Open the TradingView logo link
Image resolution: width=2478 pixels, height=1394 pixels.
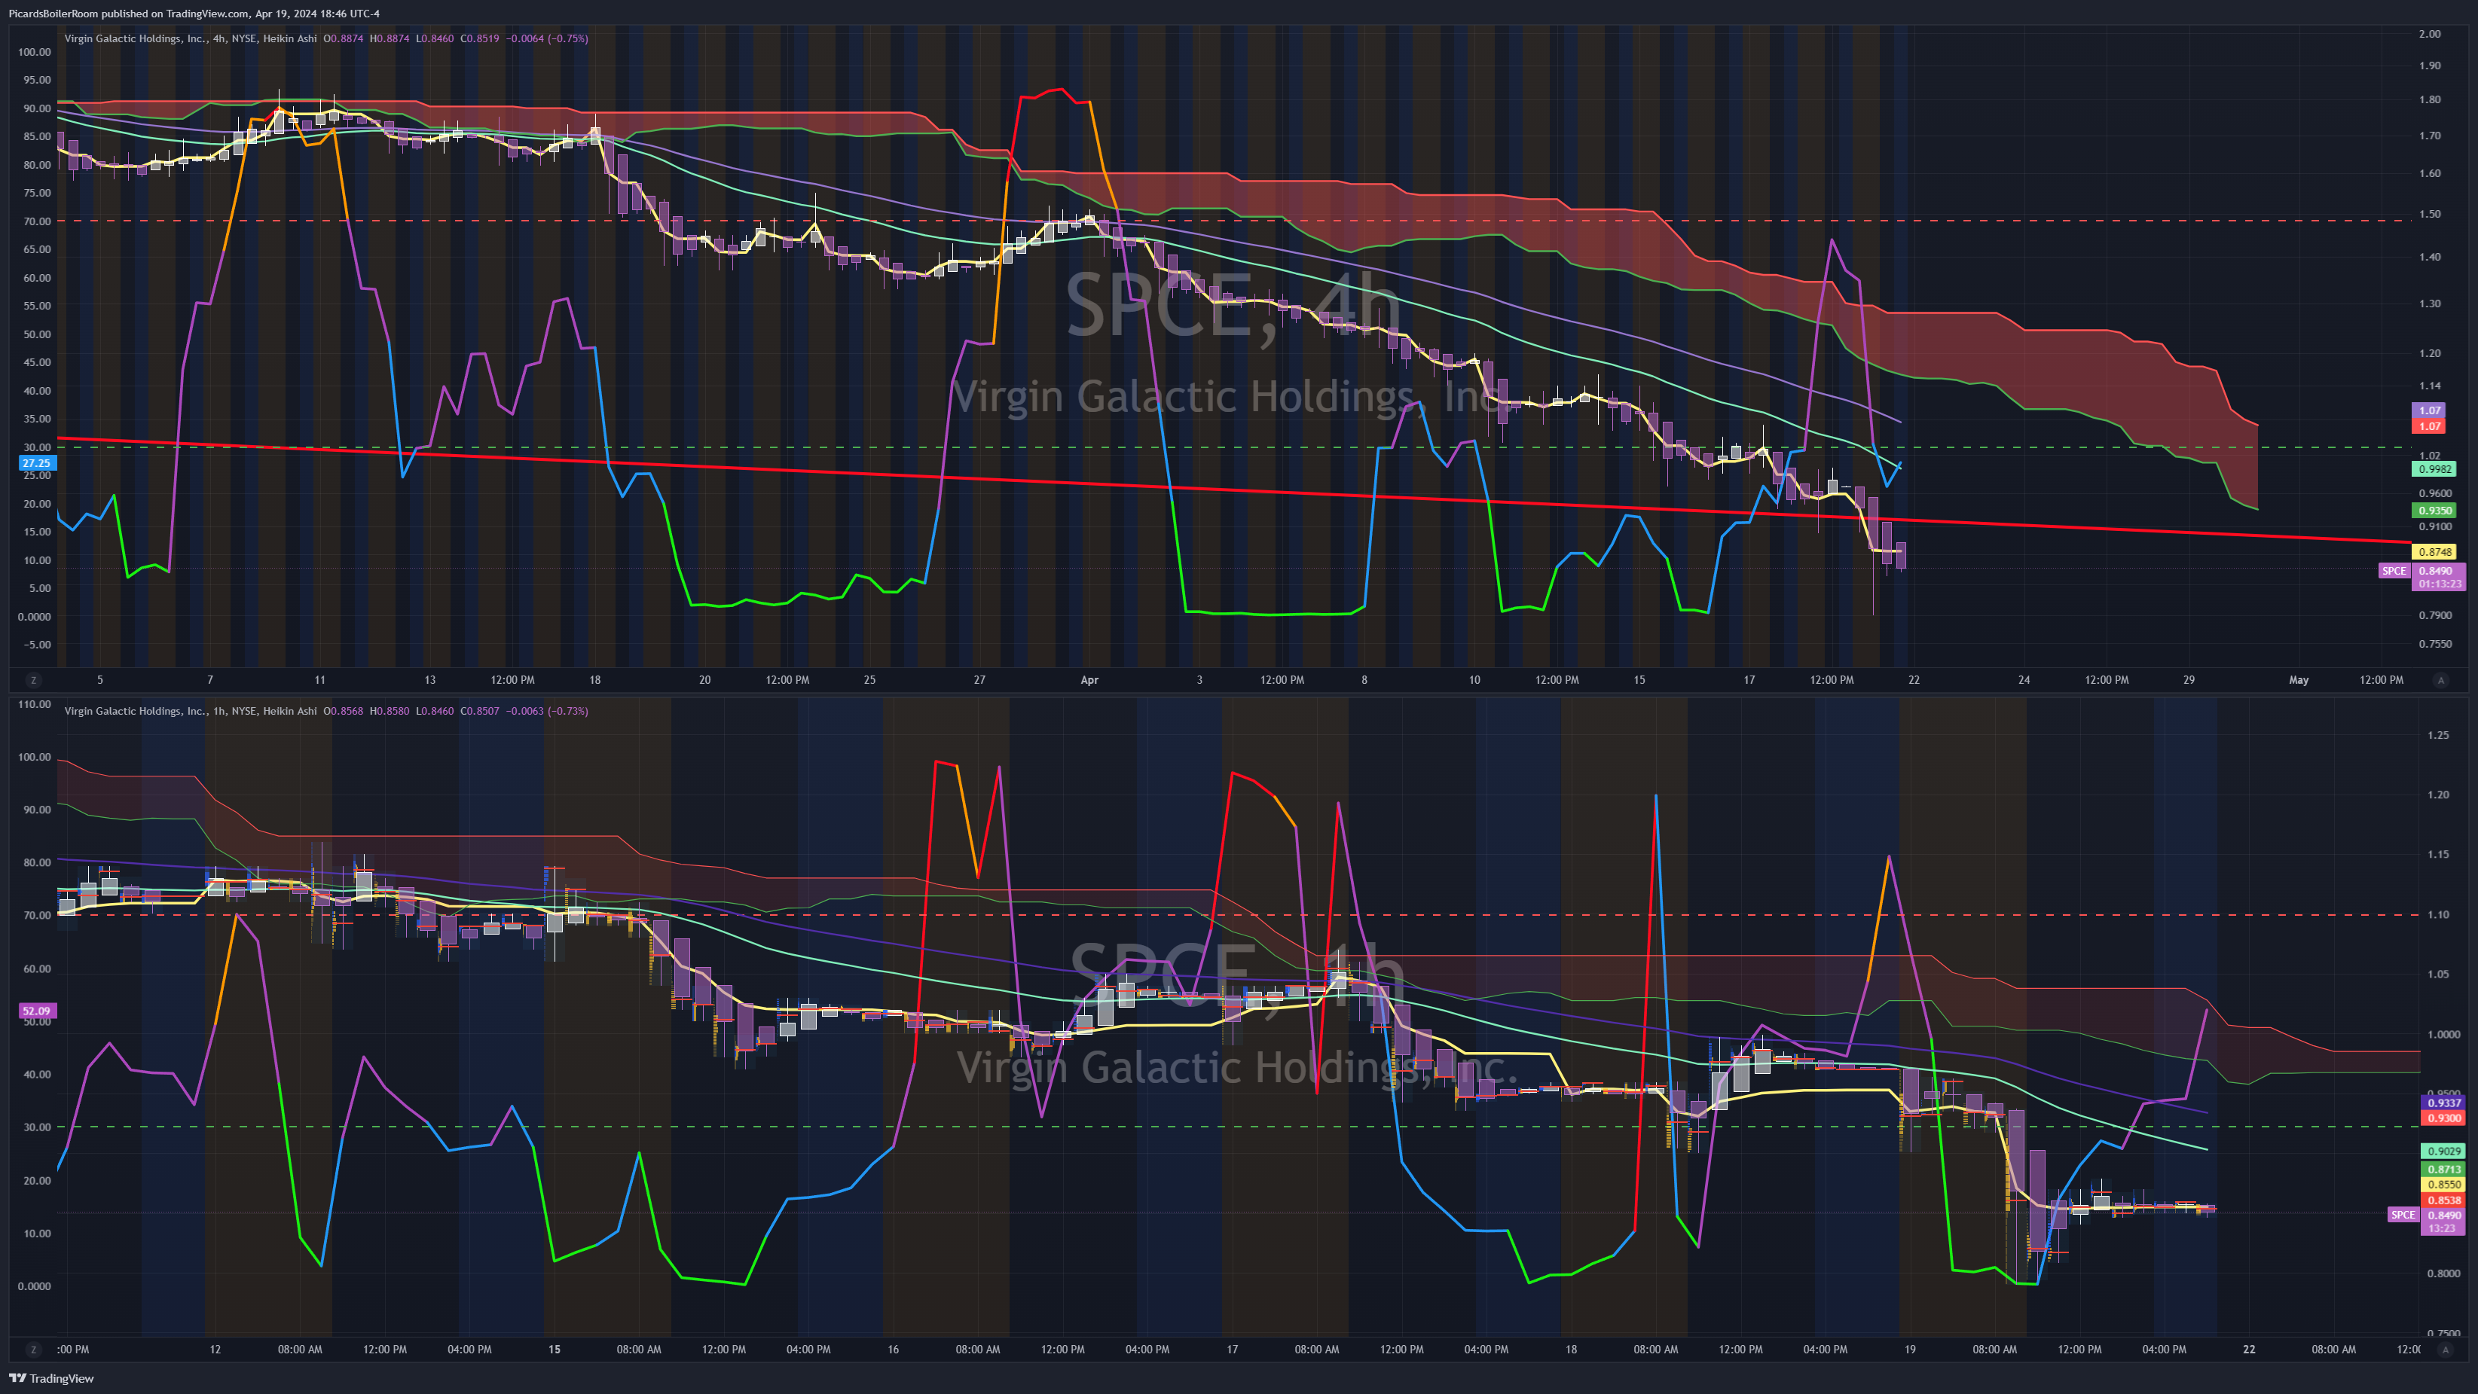click(x=52, y=1379)
